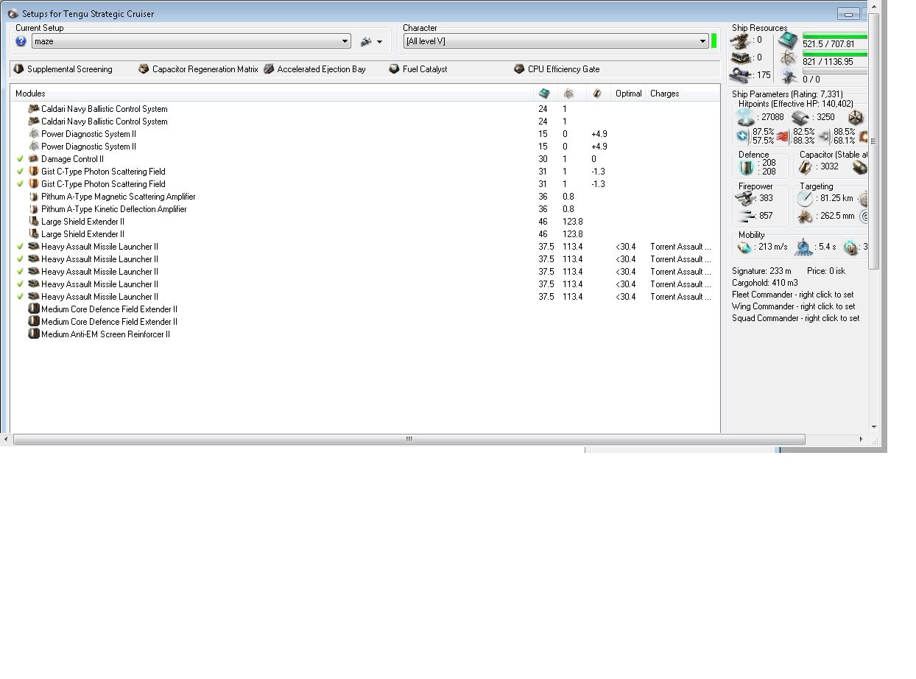Click the align time icon showing 5.4 s
Viewport: 916px width, 679px height.
click(x=803, y=247)
